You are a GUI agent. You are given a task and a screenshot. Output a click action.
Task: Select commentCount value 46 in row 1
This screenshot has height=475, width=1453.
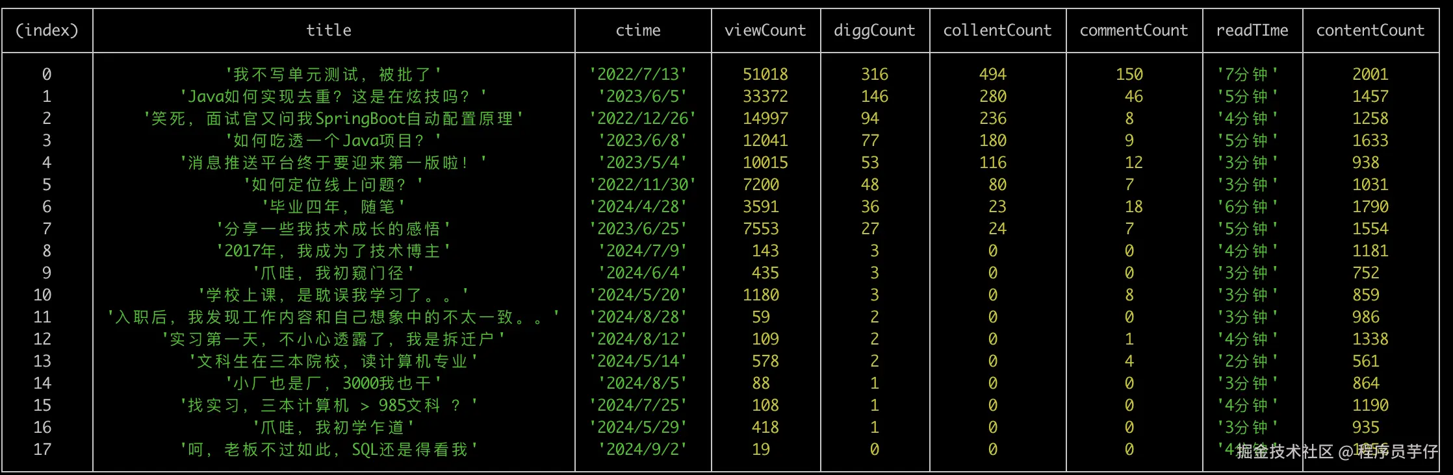(x=1134, y=97)
